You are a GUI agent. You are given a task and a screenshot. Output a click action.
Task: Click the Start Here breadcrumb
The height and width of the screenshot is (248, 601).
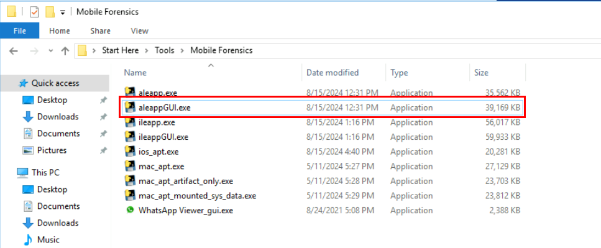121,50
